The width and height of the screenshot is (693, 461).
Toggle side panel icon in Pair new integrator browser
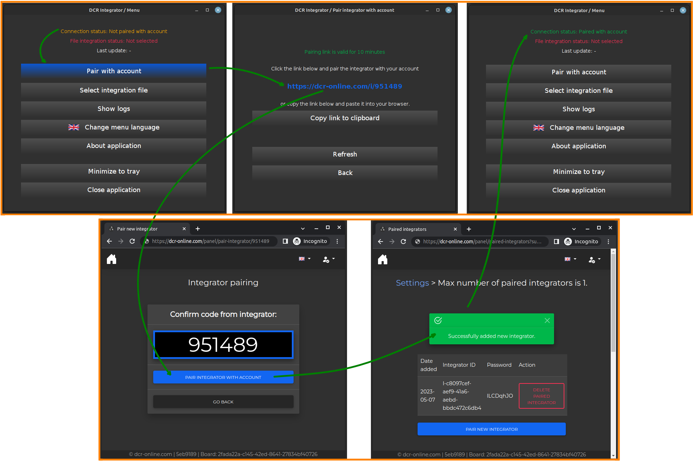click(x=285, y=241)
